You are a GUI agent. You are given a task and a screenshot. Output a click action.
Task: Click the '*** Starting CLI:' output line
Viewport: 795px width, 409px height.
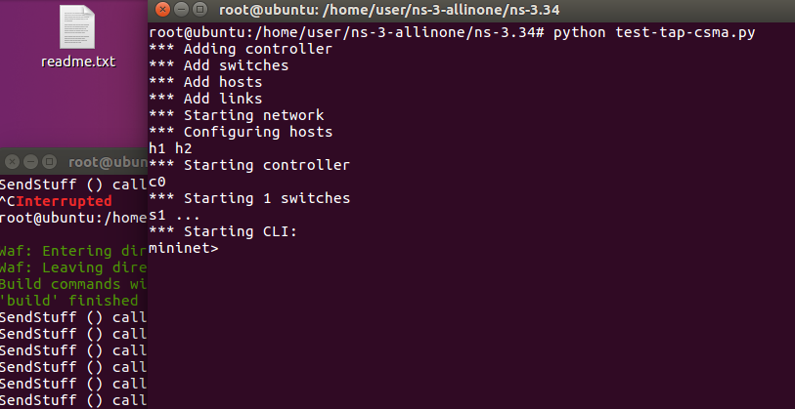point(223,232)
